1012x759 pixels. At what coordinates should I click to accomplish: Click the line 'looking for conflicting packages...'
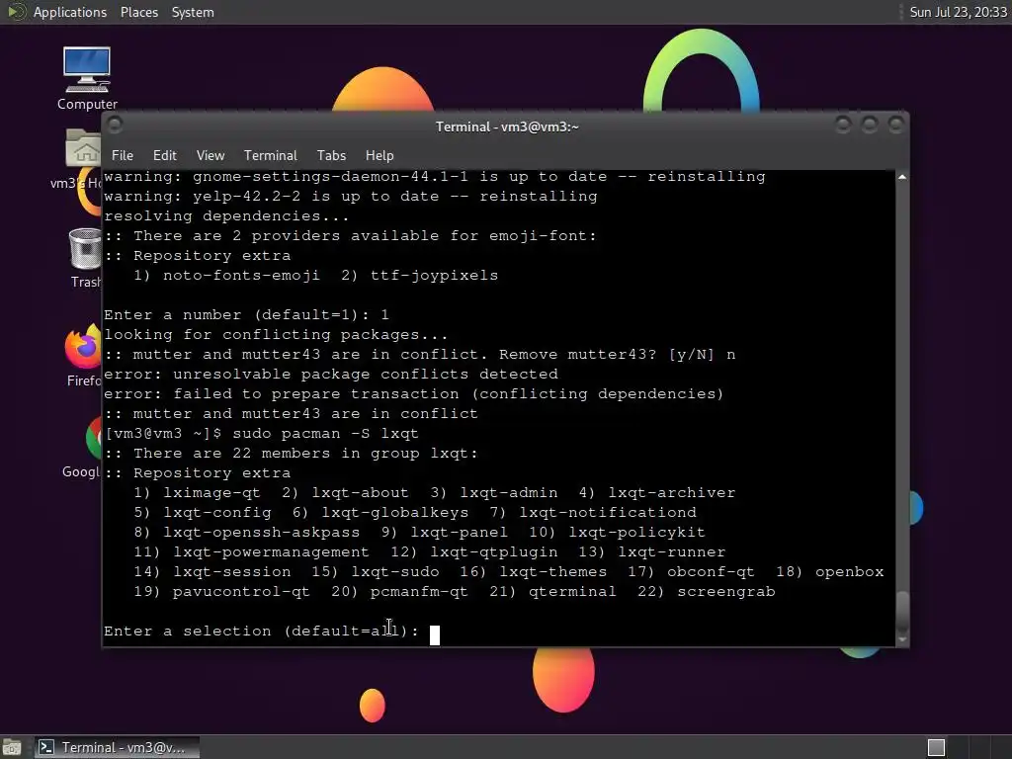[276, 335]
